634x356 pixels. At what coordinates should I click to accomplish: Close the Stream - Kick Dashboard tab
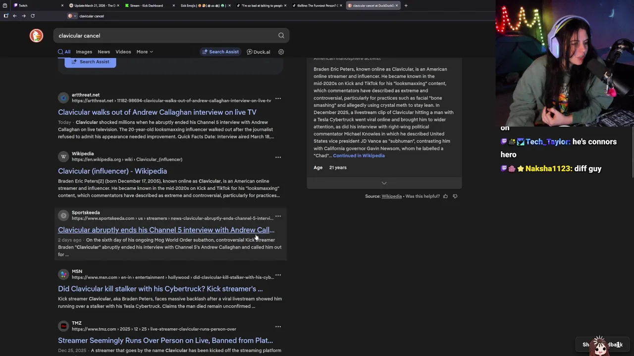174,5
